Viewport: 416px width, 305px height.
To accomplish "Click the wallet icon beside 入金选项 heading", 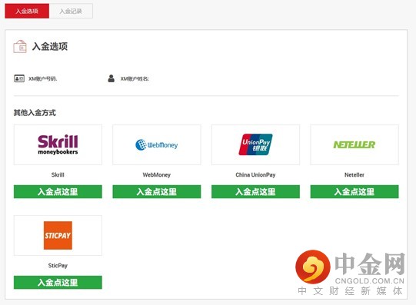I will 20,47.
